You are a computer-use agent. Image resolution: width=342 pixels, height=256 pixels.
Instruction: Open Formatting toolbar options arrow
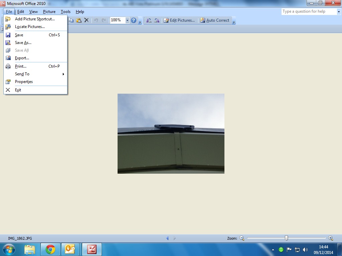234,21
